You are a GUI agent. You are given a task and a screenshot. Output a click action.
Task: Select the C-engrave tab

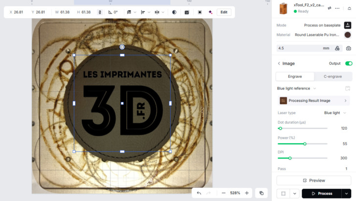[x=333, y=77]
